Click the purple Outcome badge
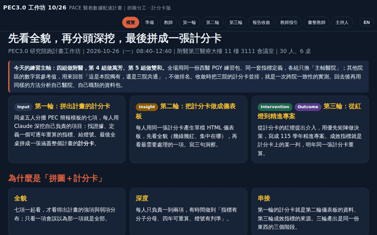The width and height of the screenshot is (377, 235). pos(307,107)
